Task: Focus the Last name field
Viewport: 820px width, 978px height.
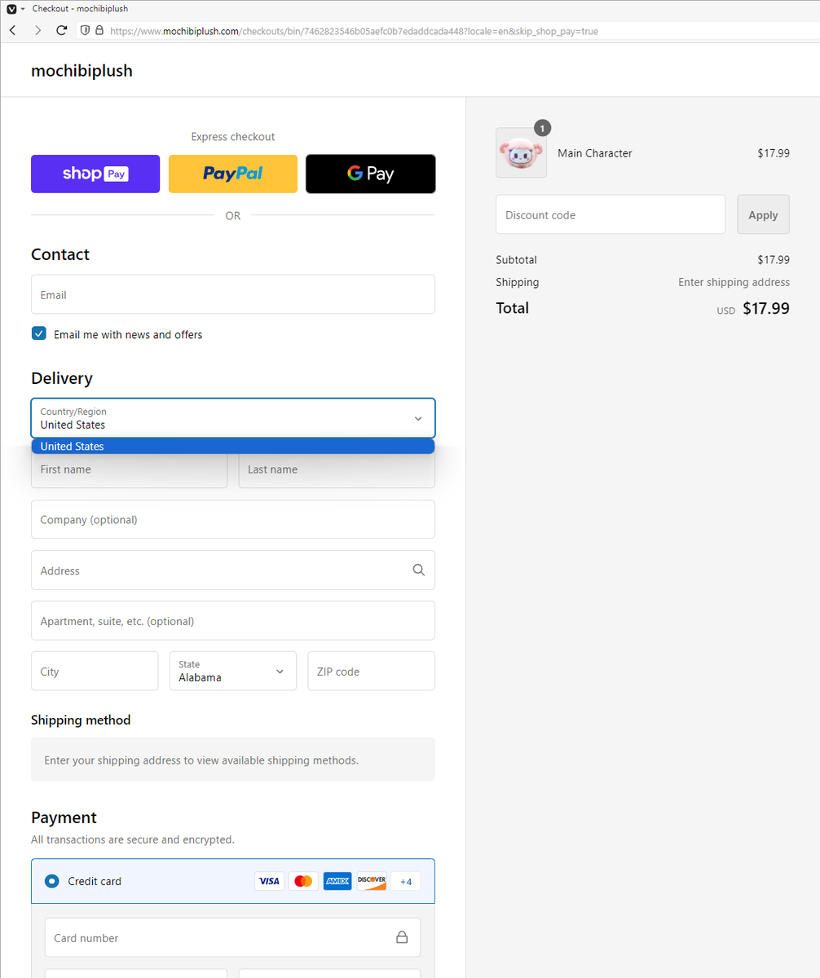Action: 337,469
